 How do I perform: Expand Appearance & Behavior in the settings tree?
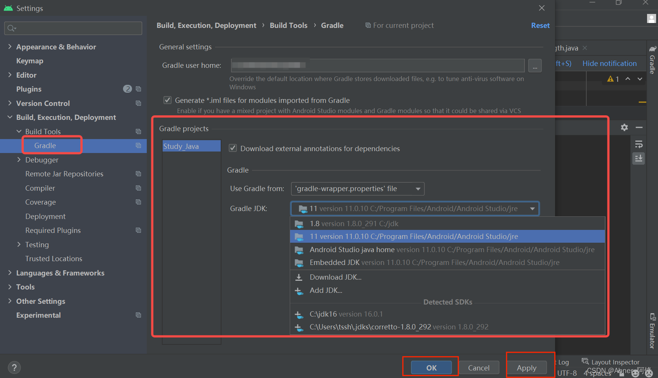click(10, 46)
